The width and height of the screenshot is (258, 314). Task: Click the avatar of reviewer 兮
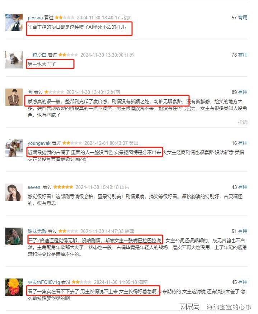(14, 97)
